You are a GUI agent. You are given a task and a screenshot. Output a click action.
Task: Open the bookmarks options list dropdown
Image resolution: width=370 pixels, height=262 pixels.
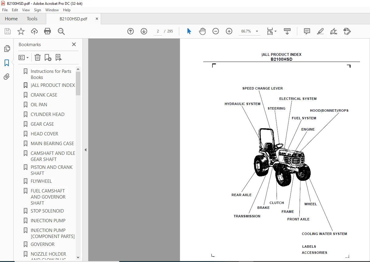coord(23,57)
